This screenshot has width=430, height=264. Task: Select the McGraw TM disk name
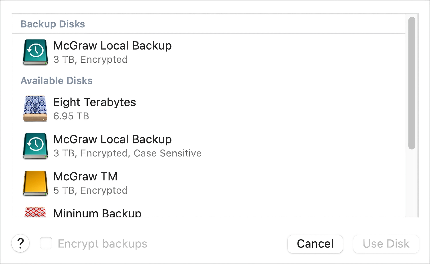point(85,177)
